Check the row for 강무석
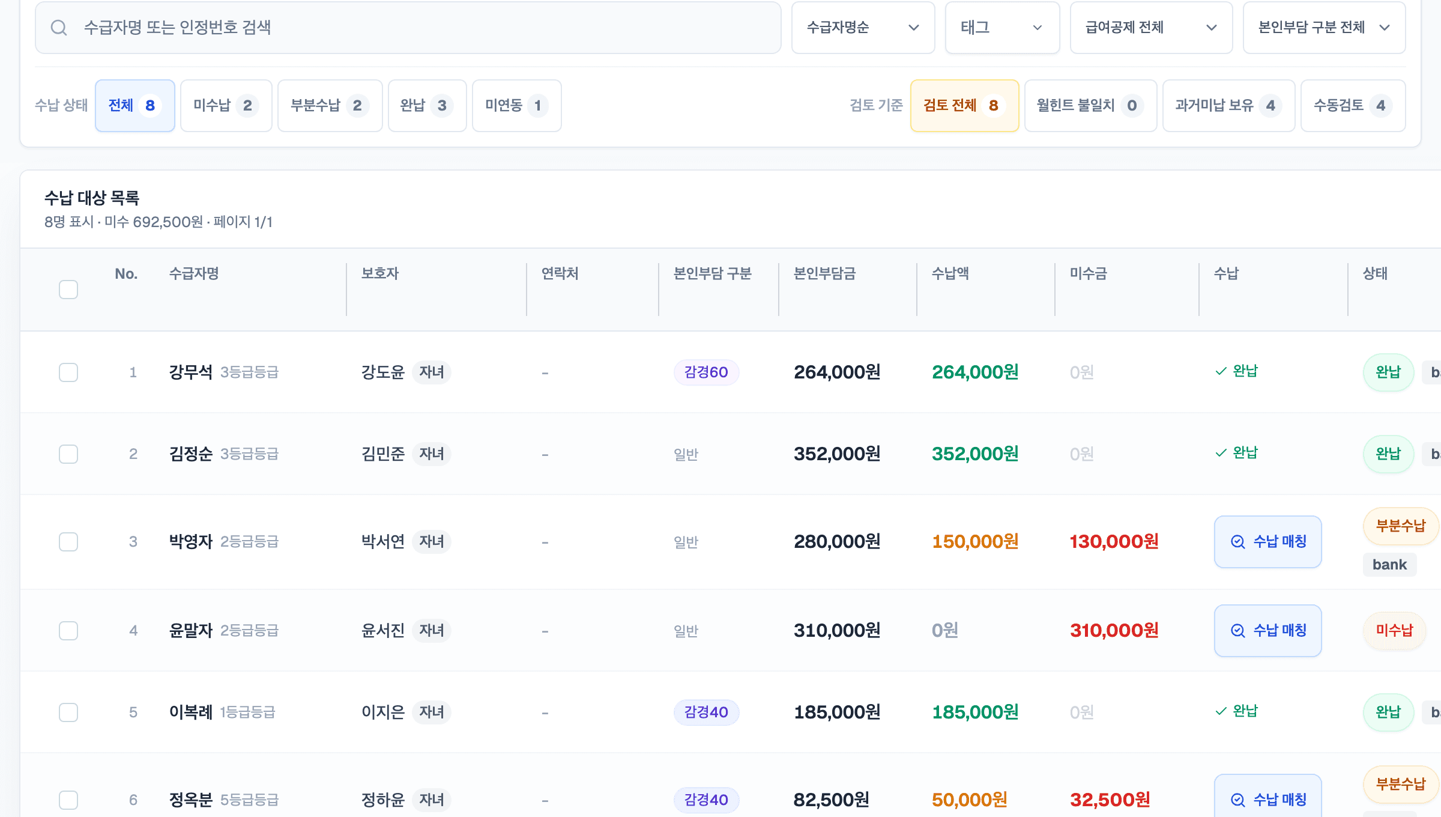Screen dimensions: 1441x817 (x=68, y=372)
